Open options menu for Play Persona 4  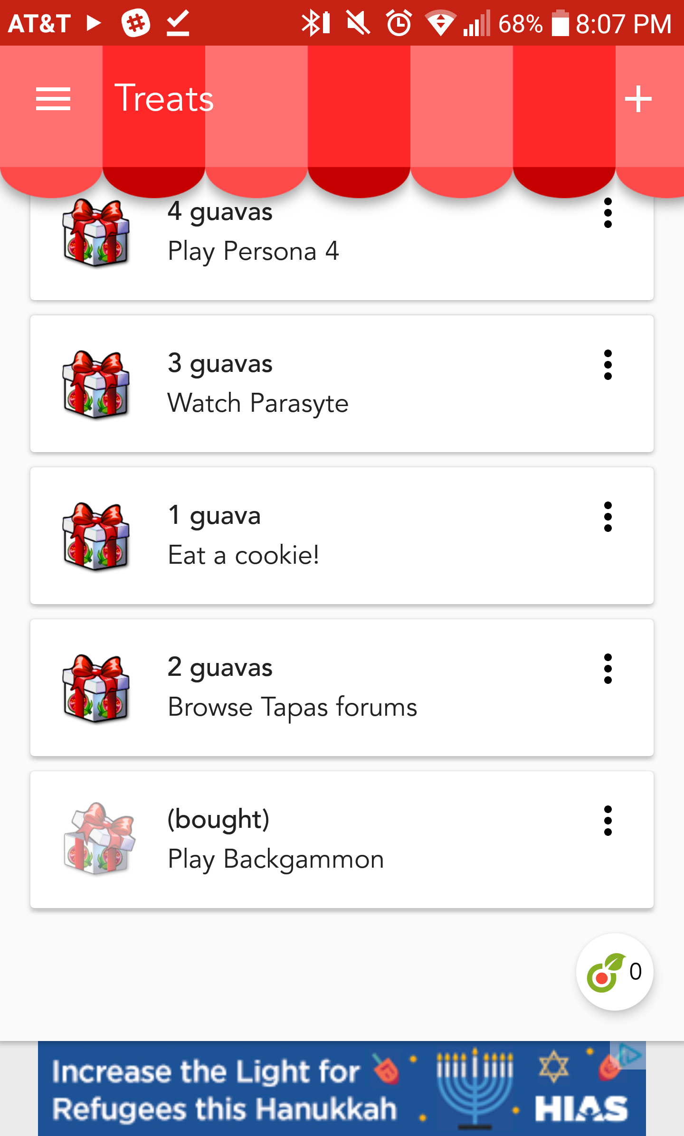point(608,213)
